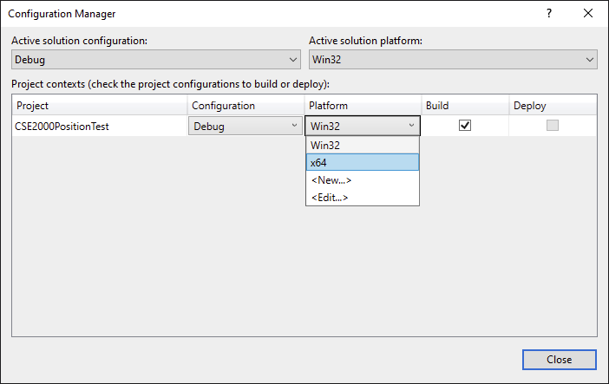The width and height of the screenshot is (609, 384).
Task: Pick <Edit...> from the platform list
Action: 362,198
